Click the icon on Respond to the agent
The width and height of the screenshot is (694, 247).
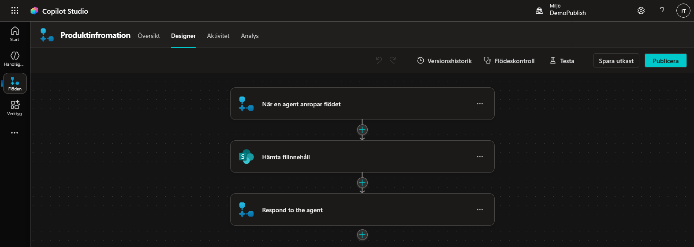click(x=246, y=210)
